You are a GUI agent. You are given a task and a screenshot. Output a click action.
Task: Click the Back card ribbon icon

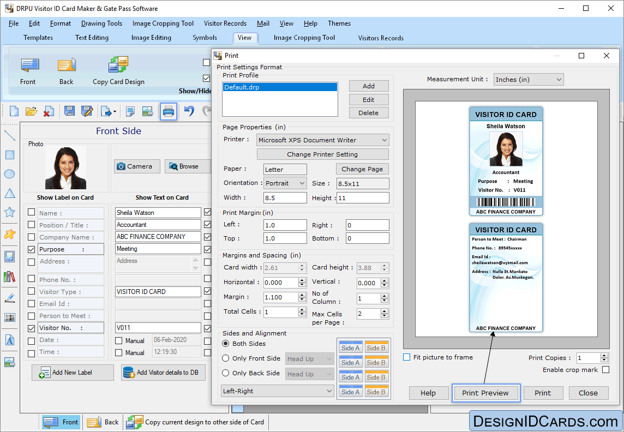[x=67, y=65]
